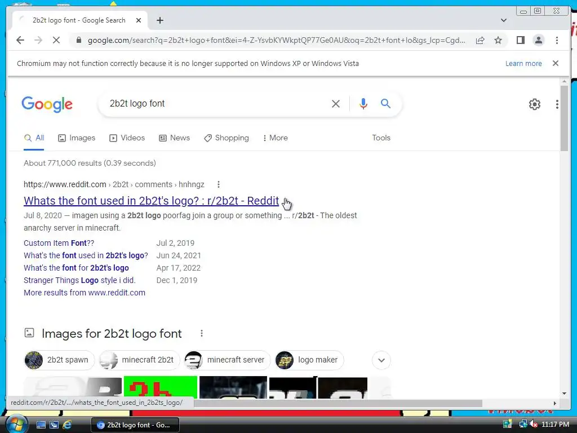
Task: Open search Tools options
Action: 381,138
